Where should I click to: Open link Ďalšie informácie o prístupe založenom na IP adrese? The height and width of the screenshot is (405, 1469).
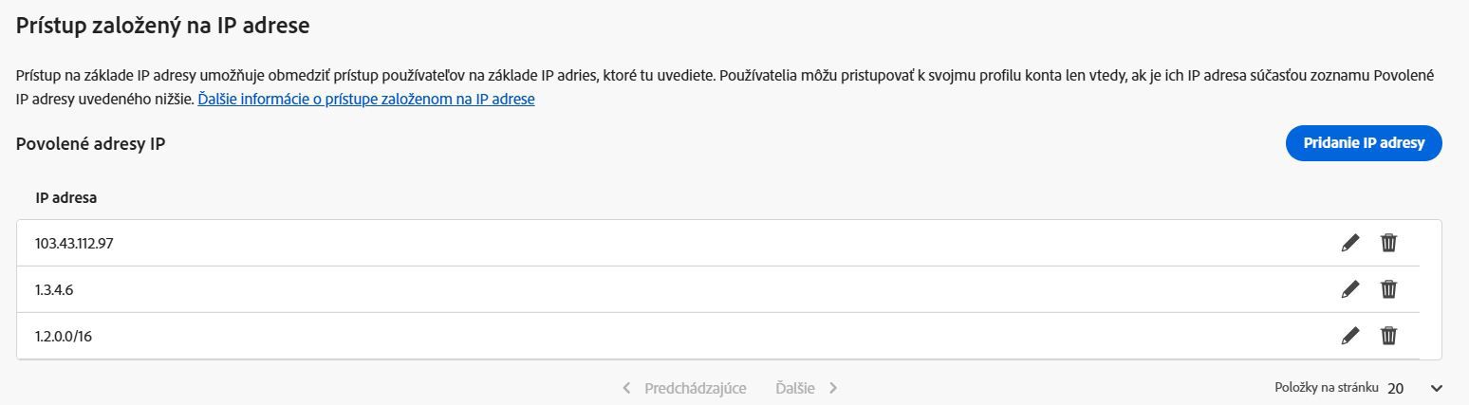pyautogui.click(x=365, y=99)
